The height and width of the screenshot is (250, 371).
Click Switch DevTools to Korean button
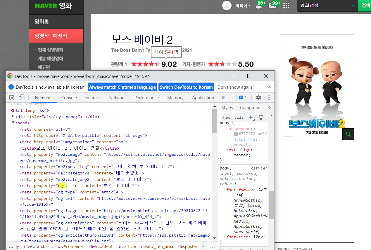(186, 87)
